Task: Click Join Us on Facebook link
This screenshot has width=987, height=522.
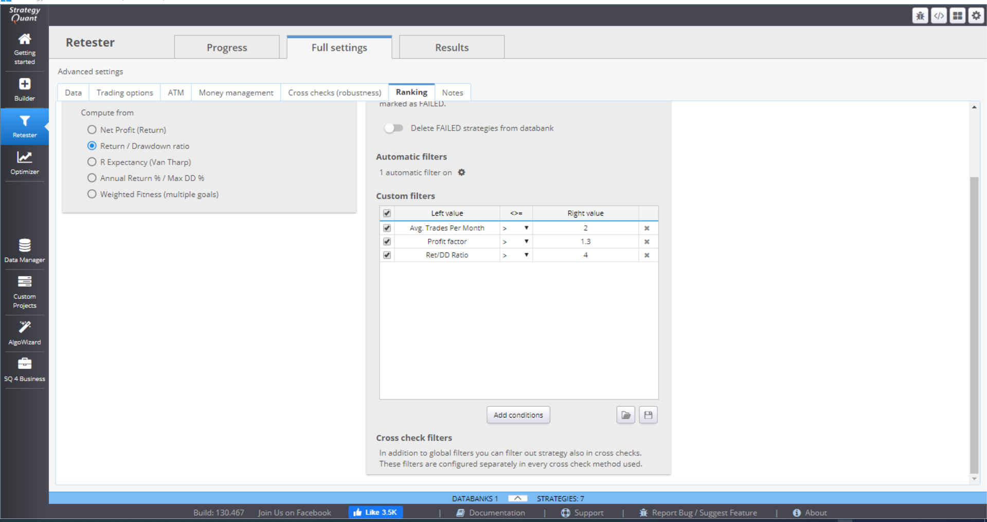Action: pyautogui.click(x=295, y=513)
